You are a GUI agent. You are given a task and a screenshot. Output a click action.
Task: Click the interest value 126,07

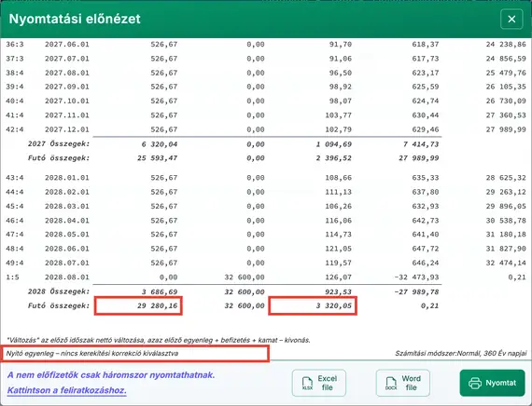click(338, 277)
